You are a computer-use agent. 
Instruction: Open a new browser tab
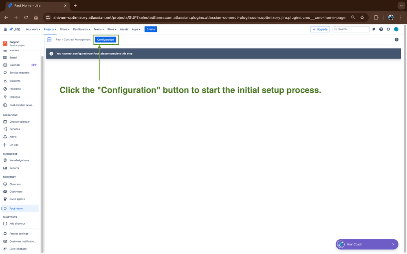[x=75, y=6]
